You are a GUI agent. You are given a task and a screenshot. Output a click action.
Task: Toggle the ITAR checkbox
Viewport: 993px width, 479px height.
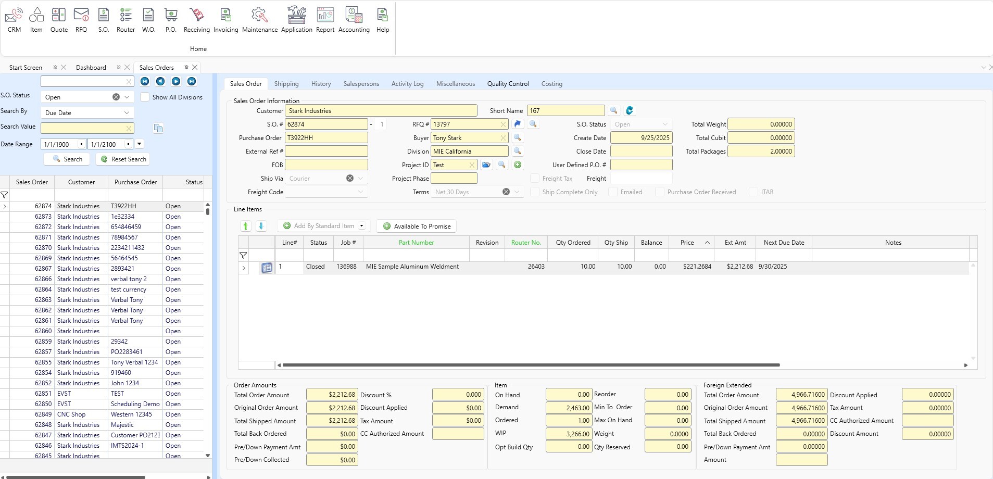point(754,192)
